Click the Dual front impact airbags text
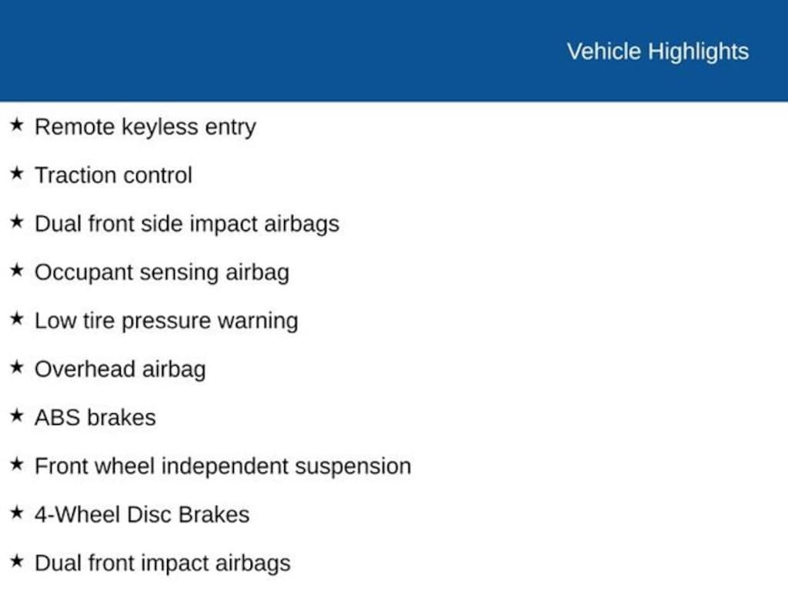Viewport: 788px width, 591px height. click(x=162, y=563)
